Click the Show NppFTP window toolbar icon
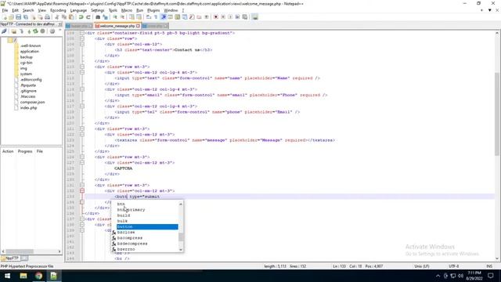501x282 pixels. tap(254, 17)
